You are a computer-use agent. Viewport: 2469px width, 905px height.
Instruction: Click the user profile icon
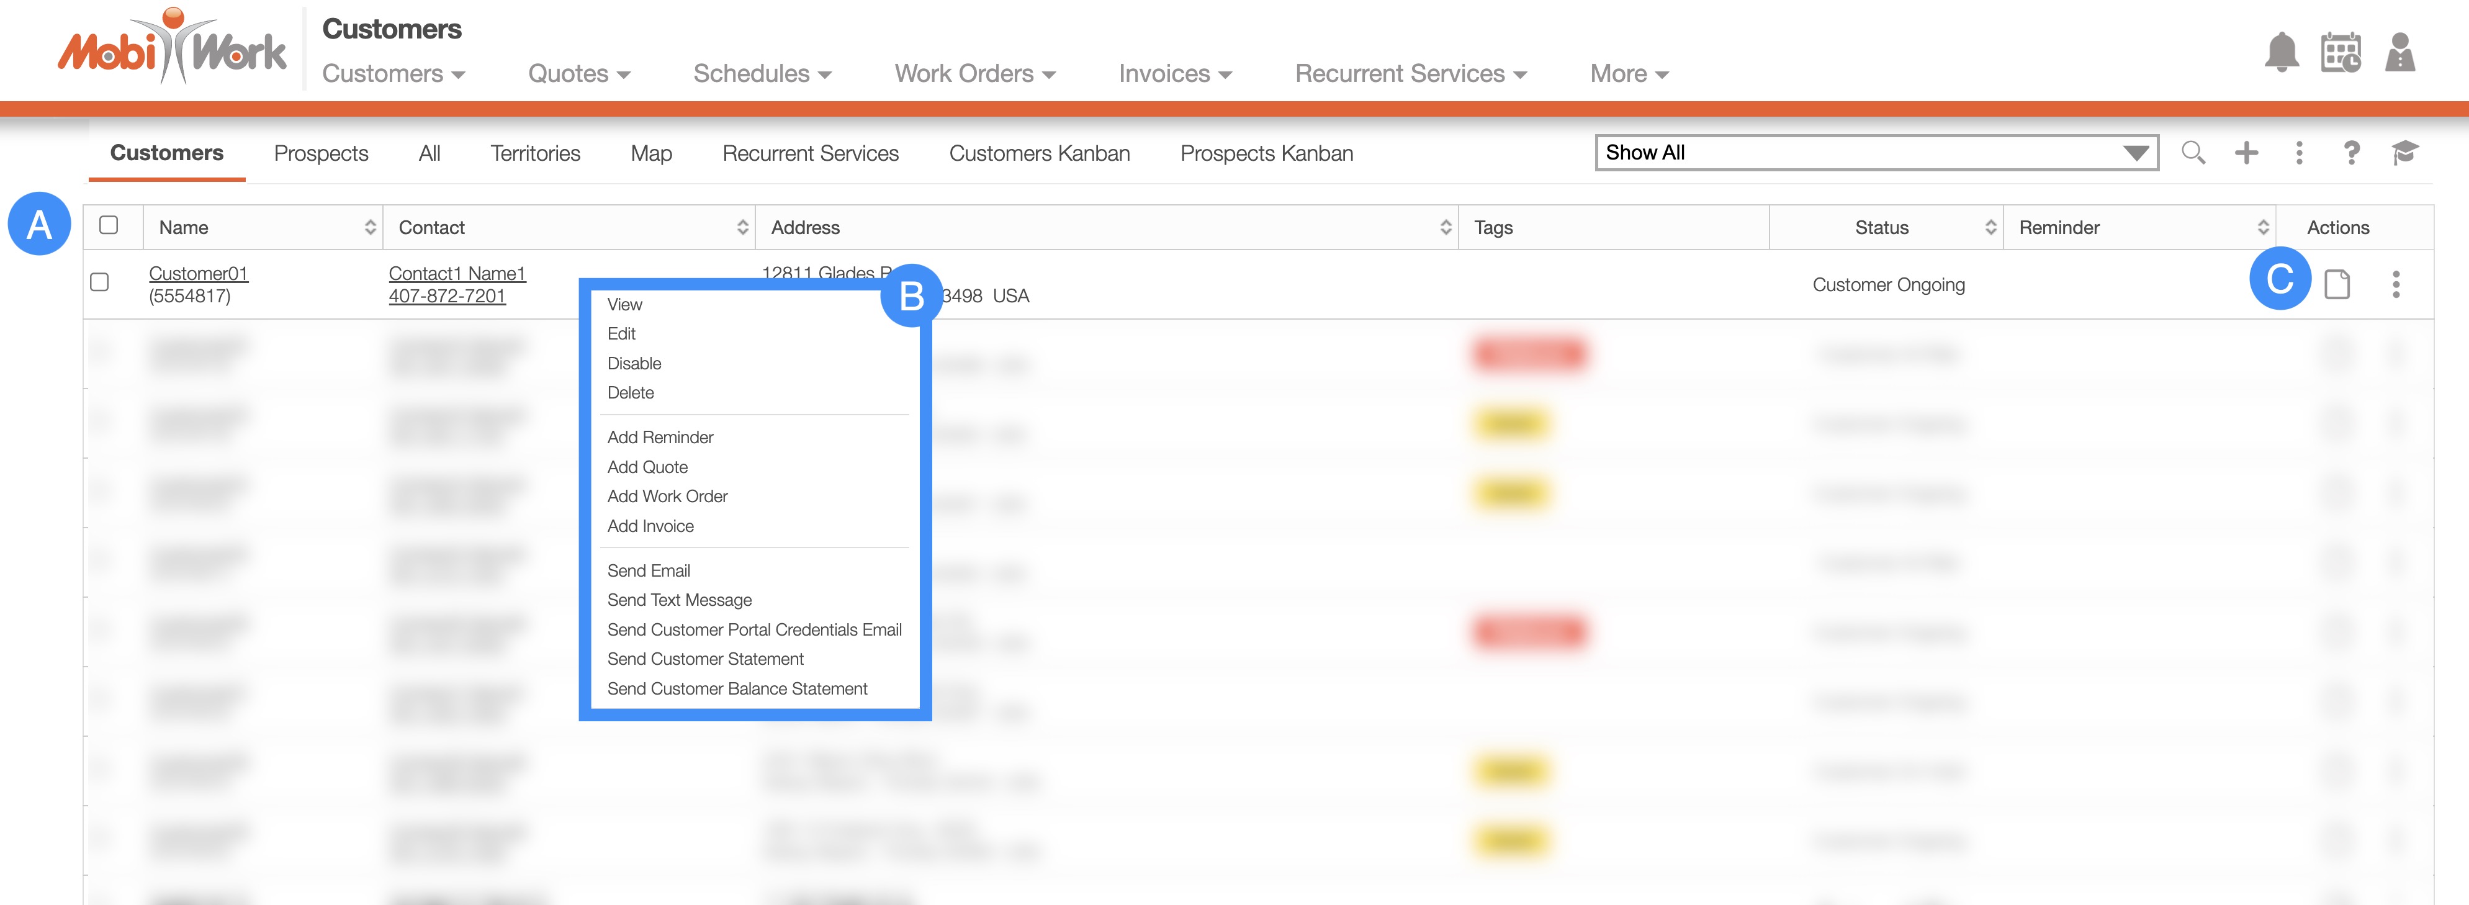(2399, 53)
